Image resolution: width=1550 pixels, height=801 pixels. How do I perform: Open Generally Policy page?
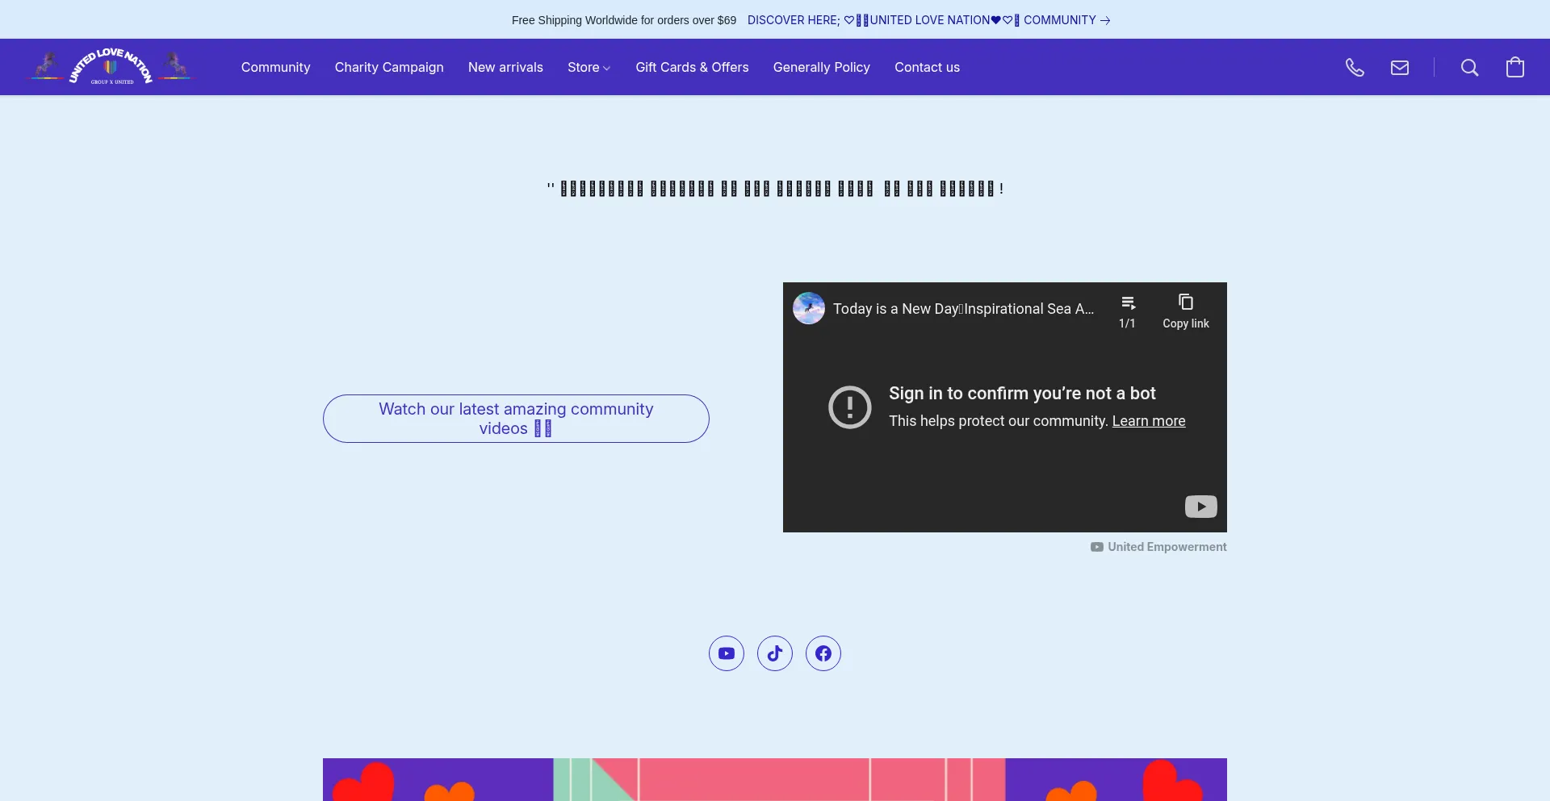[x=822, y=67]
